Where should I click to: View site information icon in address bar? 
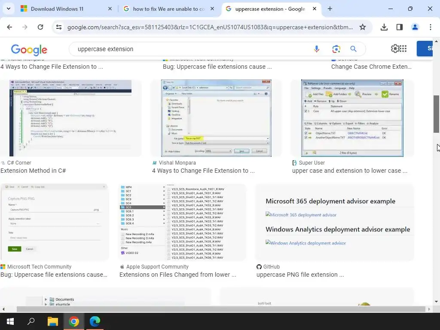(59, 27)
